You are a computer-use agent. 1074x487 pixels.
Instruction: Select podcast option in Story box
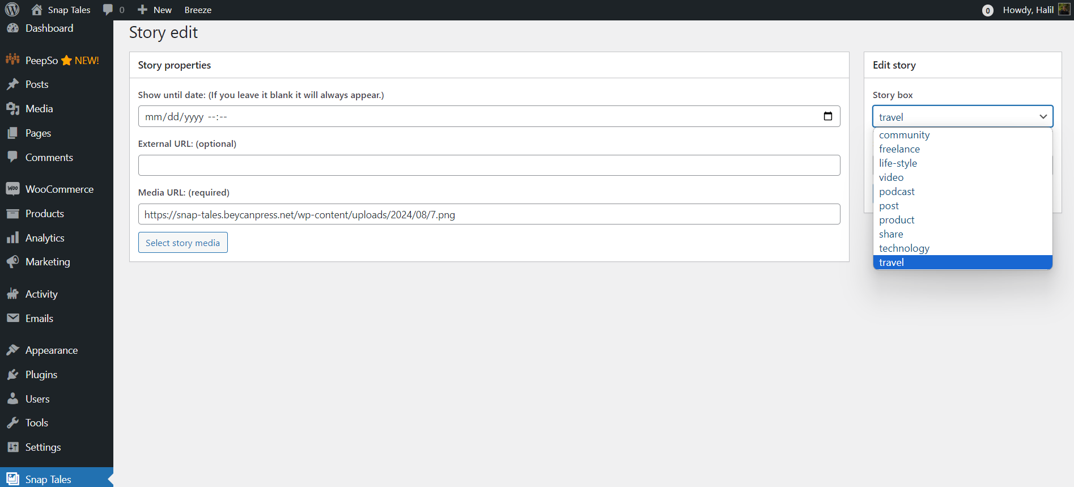(x=963, y=192)
